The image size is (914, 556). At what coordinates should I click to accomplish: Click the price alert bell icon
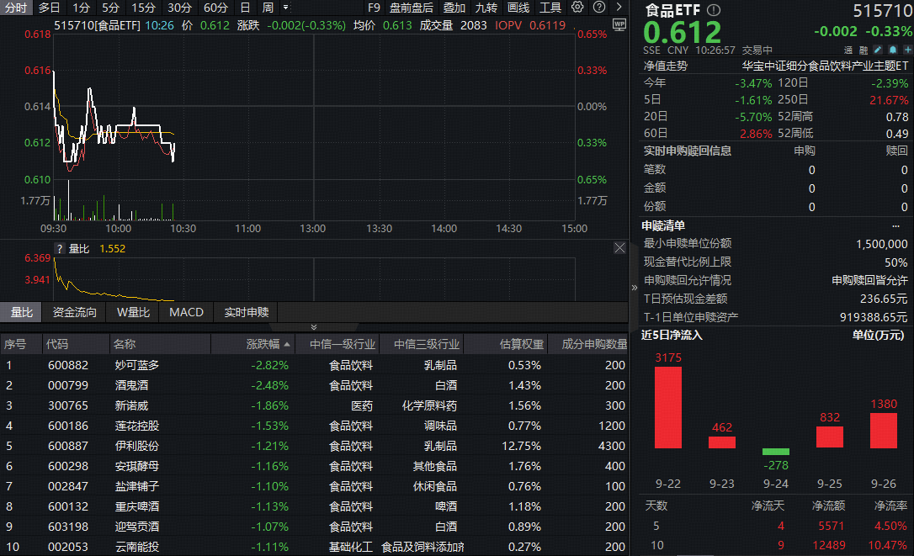coord(892,50)
